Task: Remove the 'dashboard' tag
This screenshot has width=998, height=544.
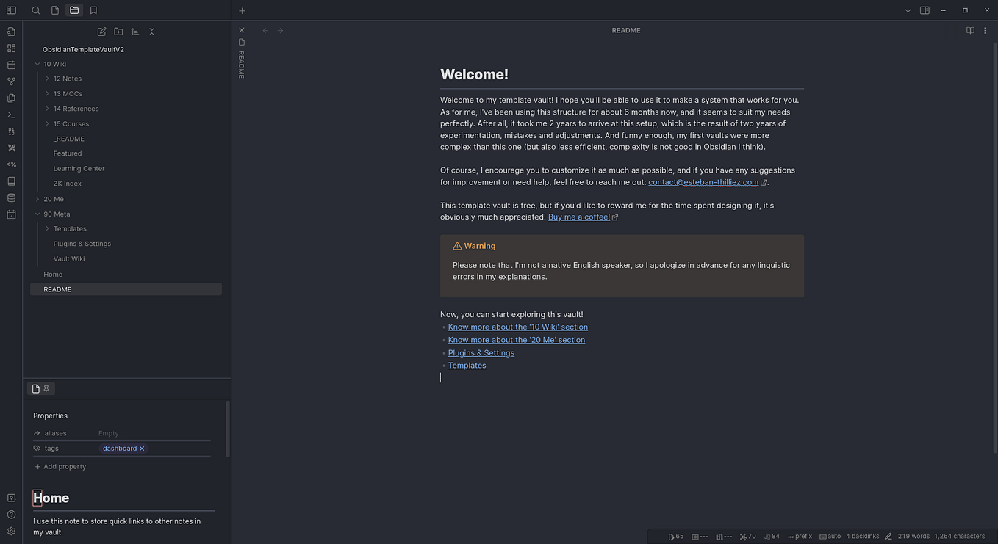Action: (141, 448)
